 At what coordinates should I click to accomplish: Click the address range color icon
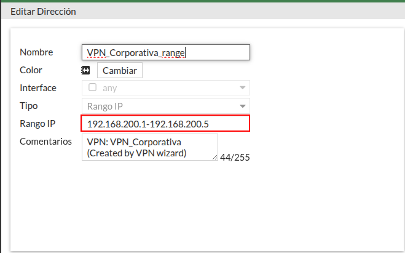[86, 70]
